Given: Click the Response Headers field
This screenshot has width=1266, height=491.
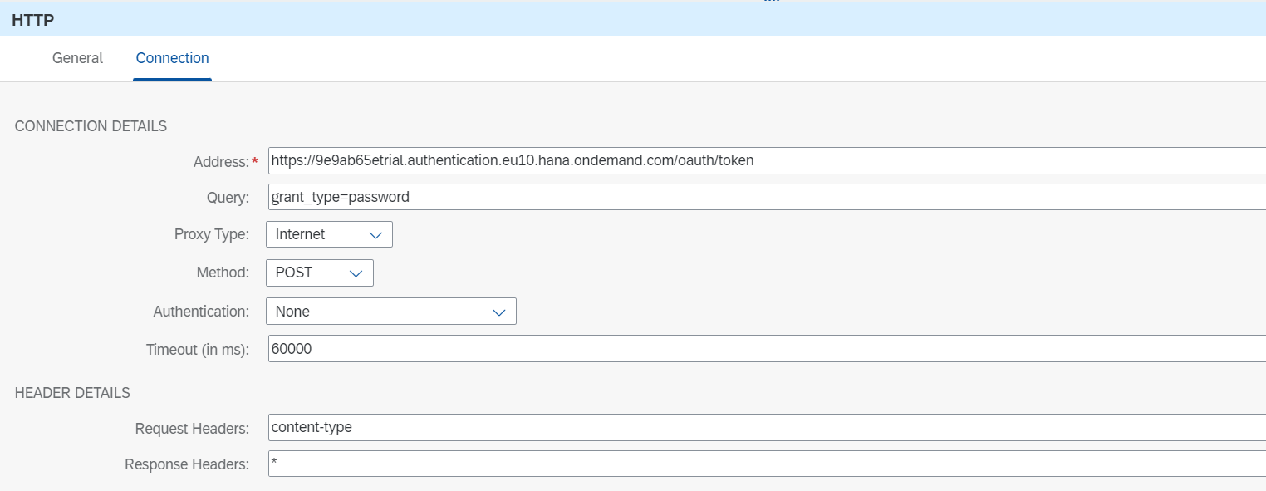Looking at the screenshot, I should click(x=767, y=464).
